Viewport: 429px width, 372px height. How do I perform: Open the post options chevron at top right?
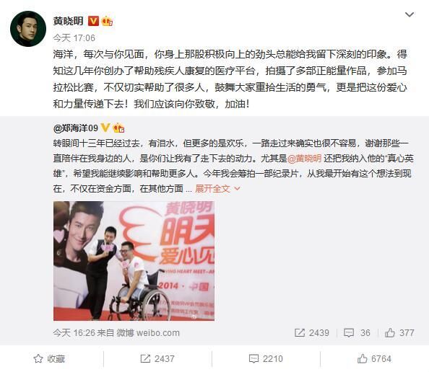coord(409,14)
